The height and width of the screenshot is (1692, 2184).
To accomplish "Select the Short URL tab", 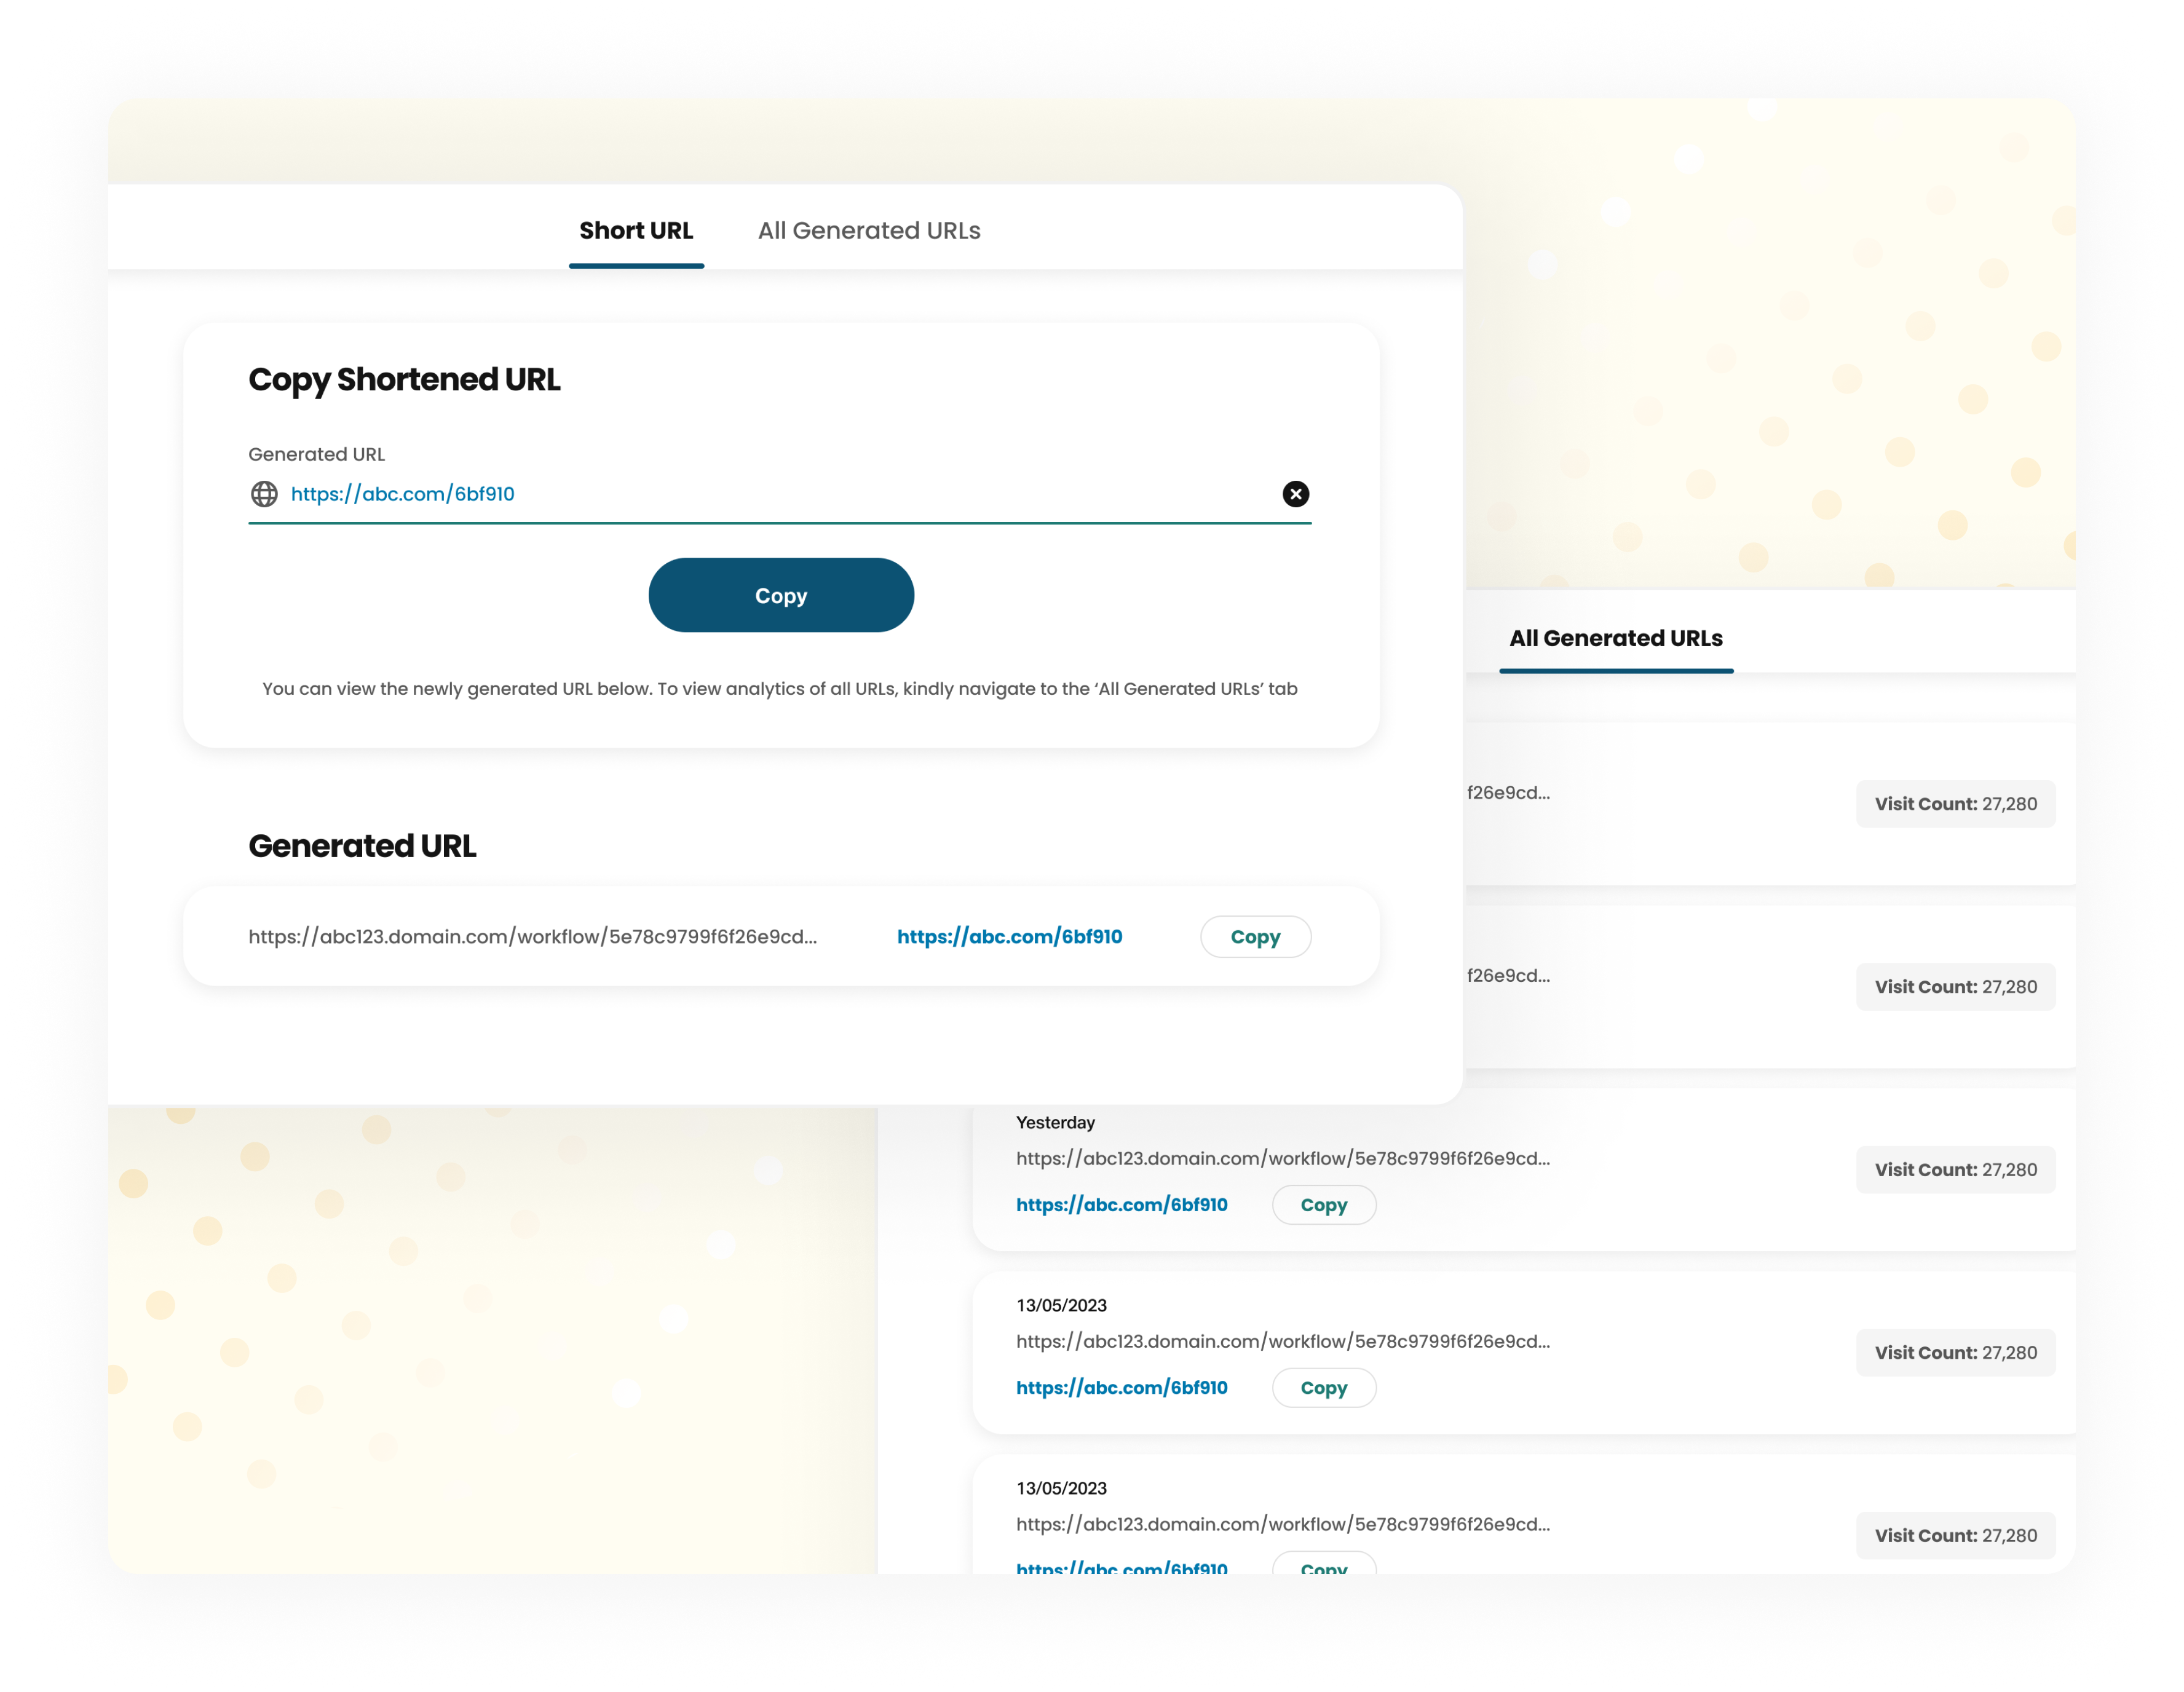I will [637, 230].
